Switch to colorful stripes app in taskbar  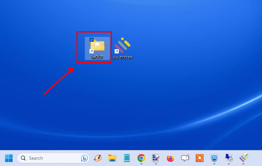coord(244,157)
